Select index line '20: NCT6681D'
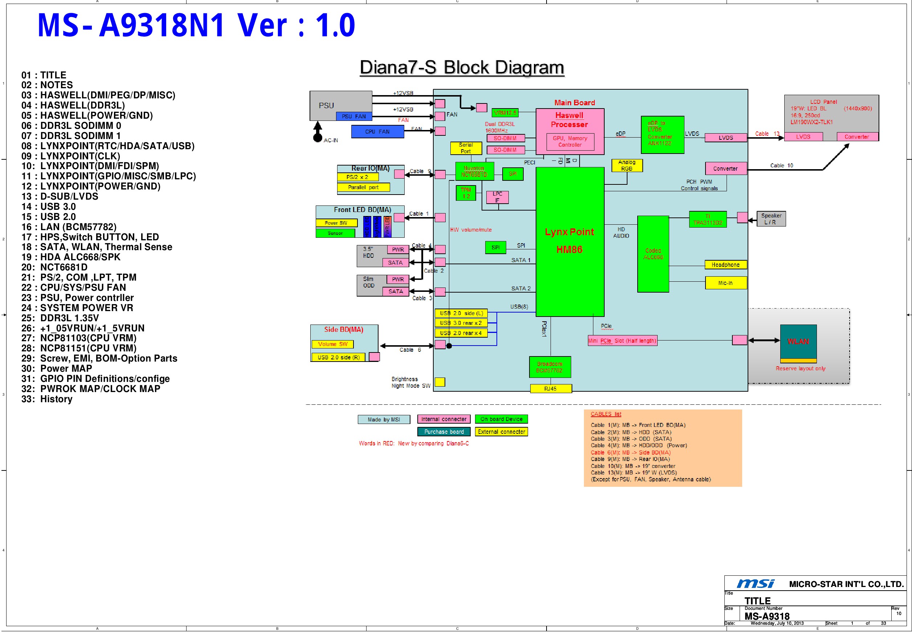Viewport: 912px width, 632px height. point(55,267)
